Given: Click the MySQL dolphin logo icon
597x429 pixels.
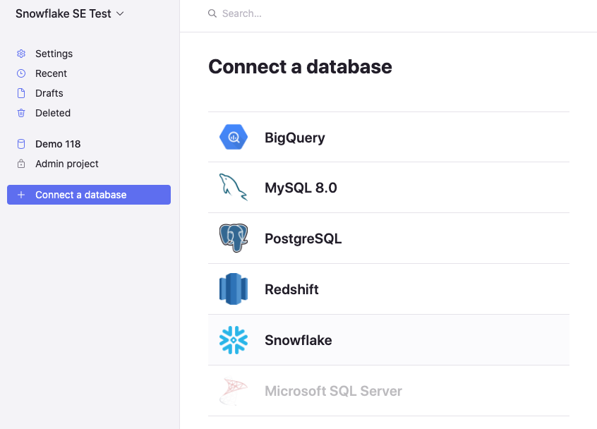Looking at the screenshot, I should click(233, 188).
